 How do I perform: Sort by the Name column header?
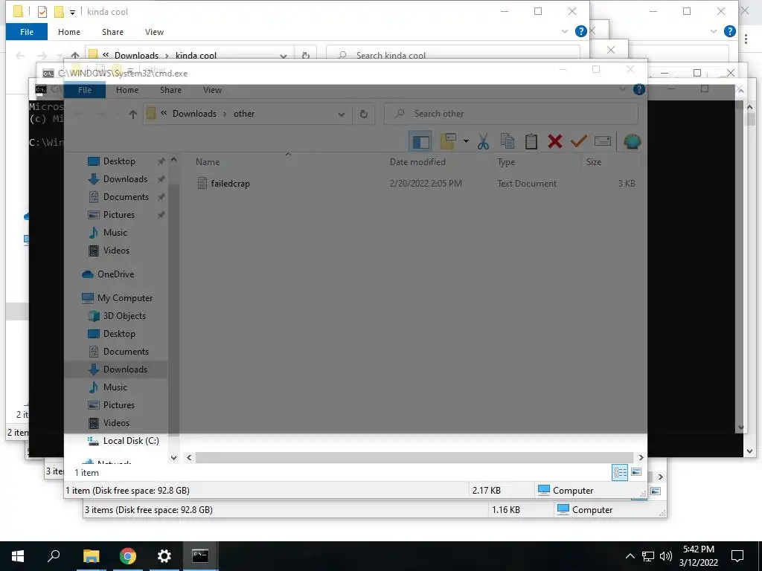pyautogui.click(x=208, y=162)
